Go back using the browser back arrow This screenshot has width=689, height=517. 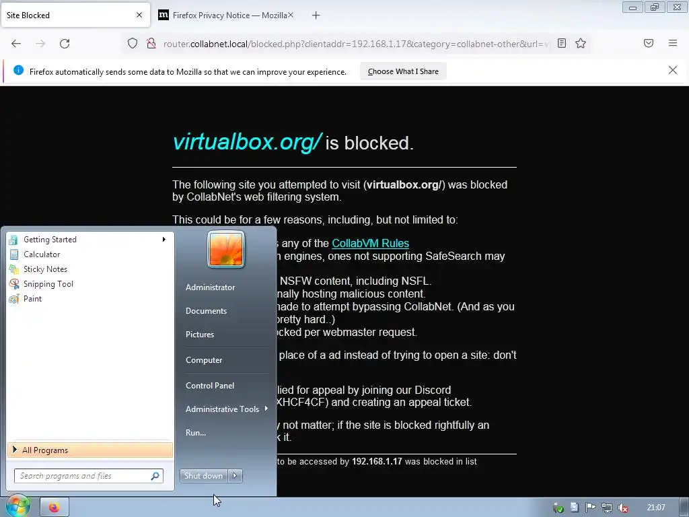click(x=16, y=44)
